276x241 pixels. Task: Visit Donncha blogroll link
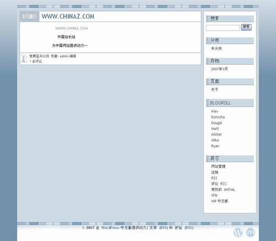[x=218, y=117]
